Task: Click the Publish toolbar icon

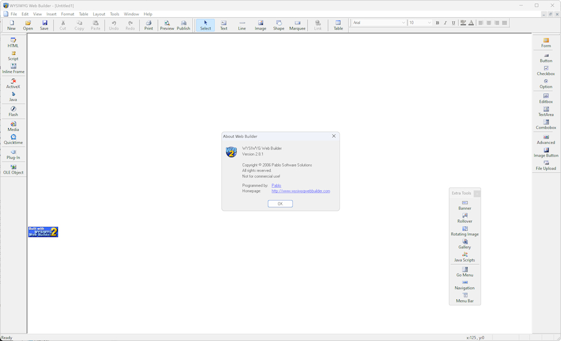Action: pyautogui.click(x=183, y=25)
